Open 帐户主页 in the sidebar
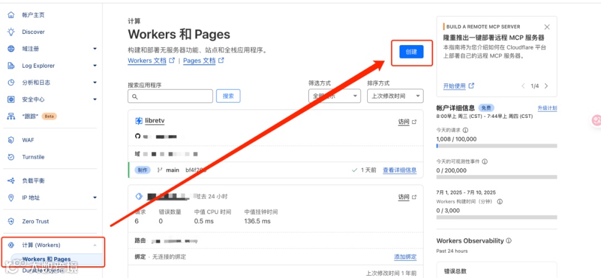This screenshot has height=278, width=601. [x=33, y=15]
